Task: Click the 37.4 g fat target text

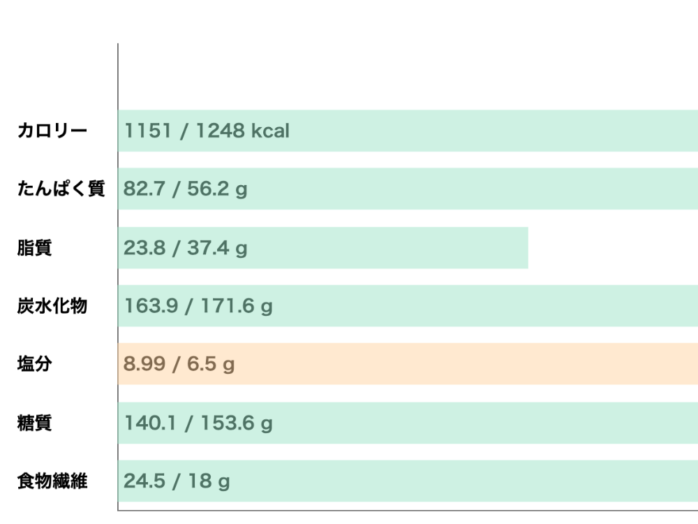Action: pos(217,249)
